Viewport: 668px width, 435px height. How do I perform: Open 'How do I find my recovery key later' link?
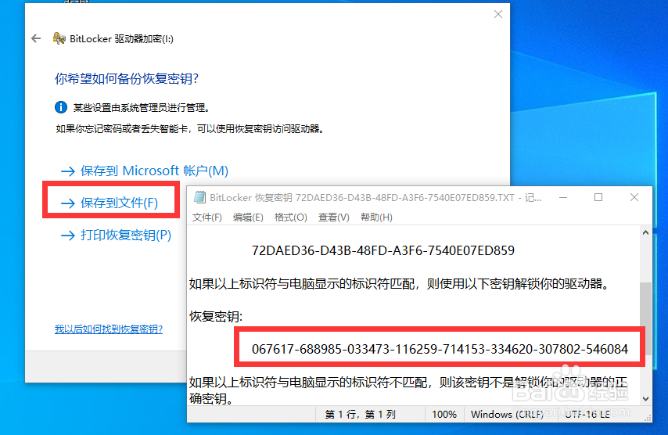click(109, 329)
